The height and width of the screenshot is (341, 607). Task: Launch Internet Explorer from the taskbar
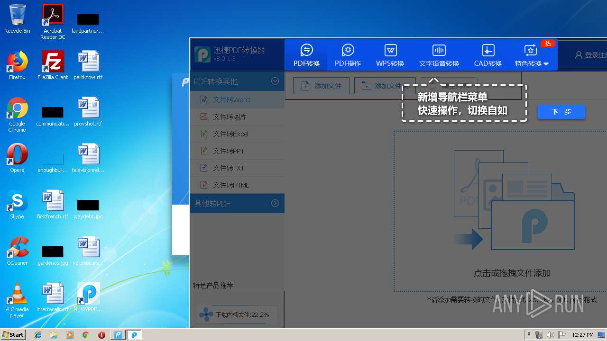pos(38,335)
